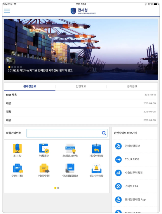This screenshot has height=214, width=162.
Task: Select the last banner page dot
Action: 21,67
